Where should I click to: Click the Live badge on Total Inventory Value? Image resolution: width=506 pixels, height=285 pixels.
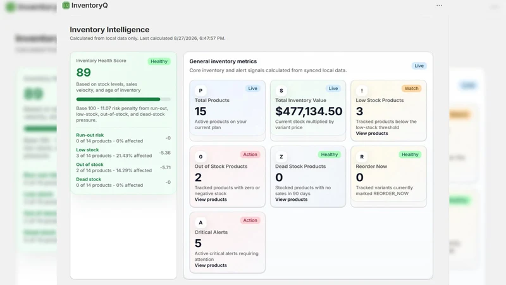coord(333,89)
